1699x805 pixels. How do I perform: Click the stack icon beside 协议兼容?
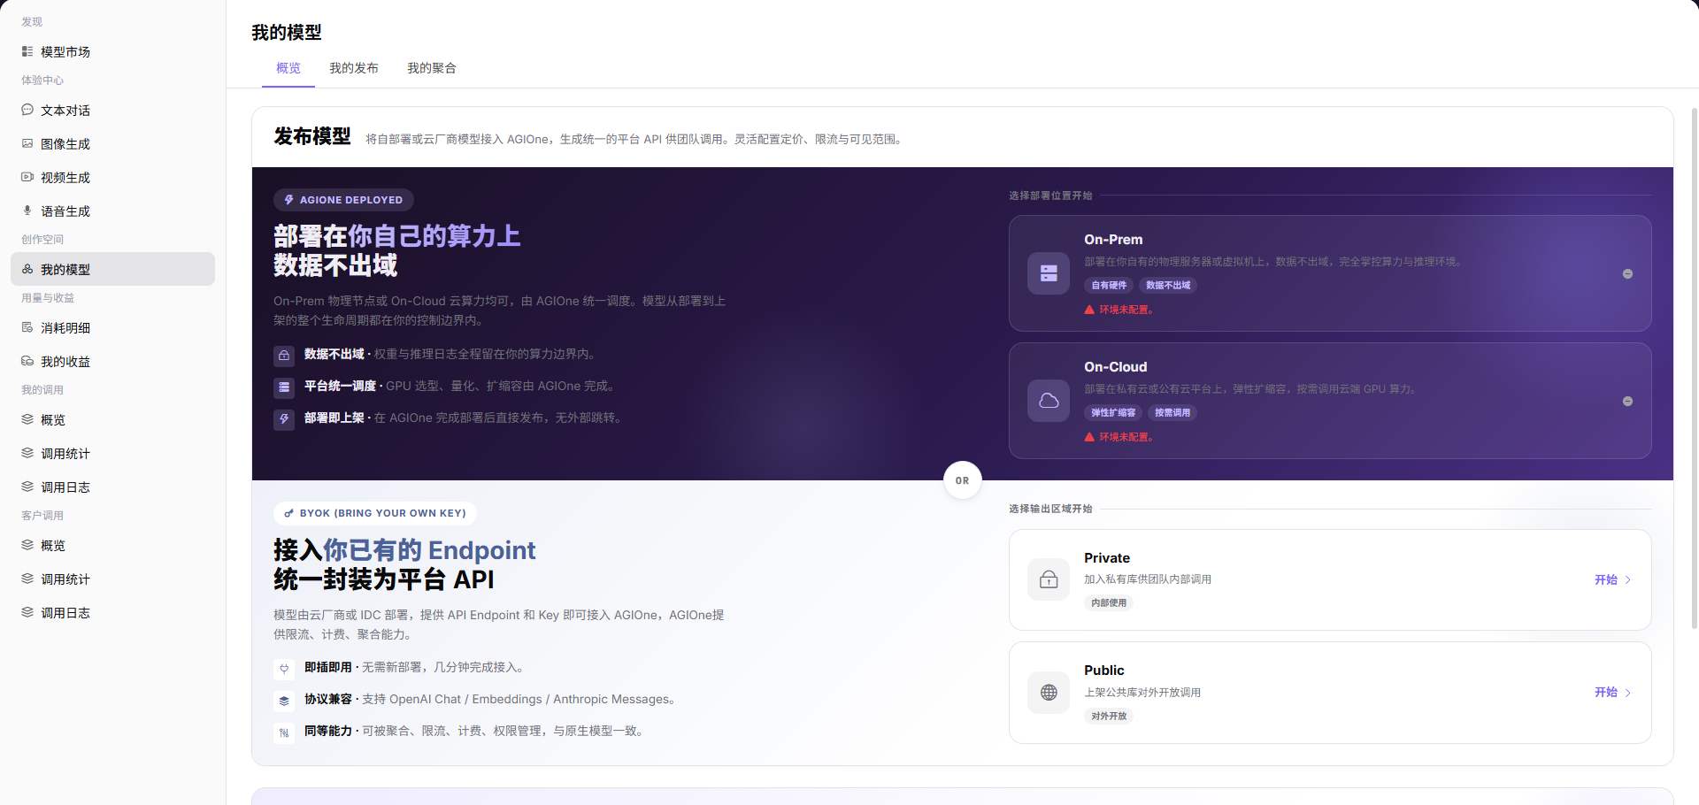pyautogui.click(x=284, y=701)
